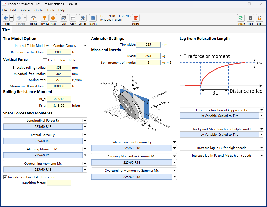The width and height of the screenshot is (267, 207).
Task: Click the Reference vertical force field
Action: tap(59, 52)
